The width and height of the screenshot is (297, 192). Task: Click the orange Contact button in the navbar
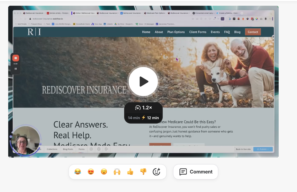(x=253, y=32)
